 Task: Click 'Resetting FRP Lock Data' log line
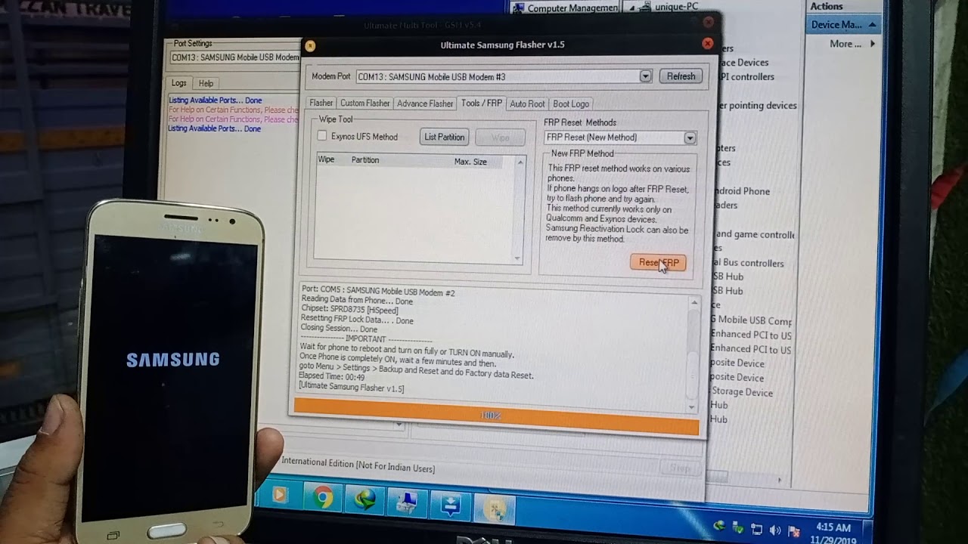tap(357, 320)
